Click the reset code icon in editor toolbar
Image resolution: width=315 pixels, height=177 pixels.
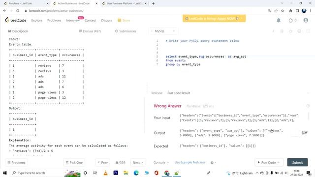[x=290, y=31]
